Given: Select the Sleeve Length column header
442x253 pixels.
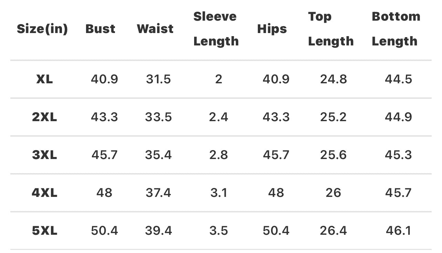Looking at the screenshot, I should pos(216,29).
